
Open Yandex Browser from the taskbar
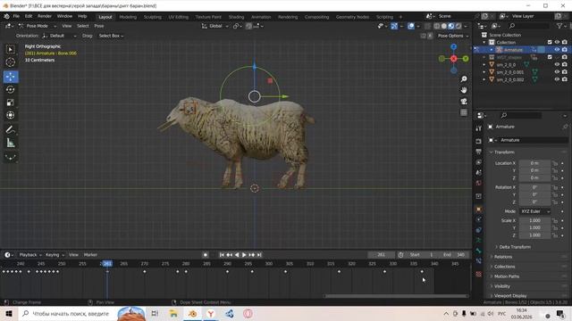(211, 313)
